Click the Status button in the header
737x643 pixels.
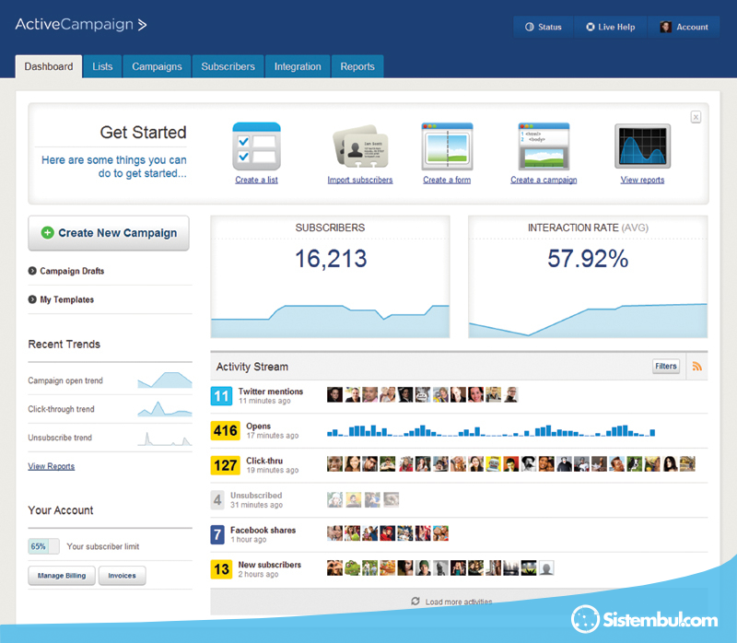(544, 27)
